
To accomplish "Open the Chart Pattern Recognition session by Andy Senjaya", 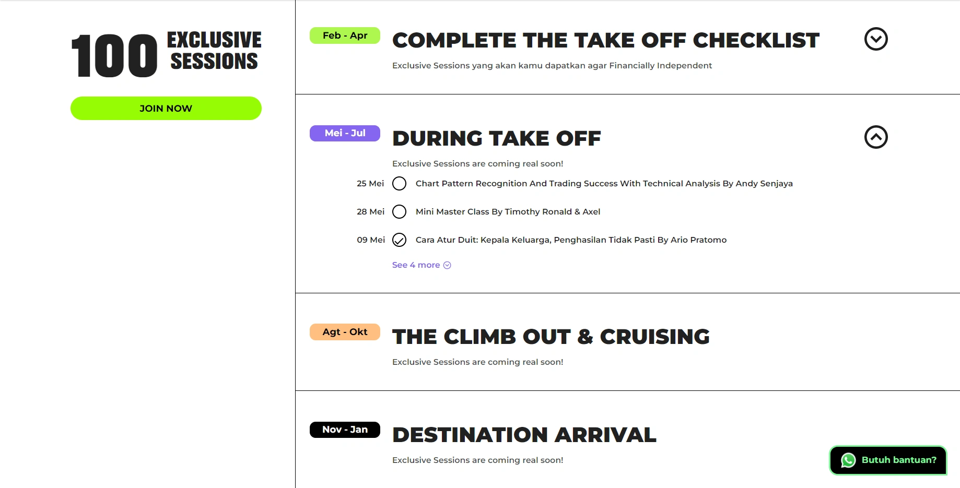I will coord(604,184).
